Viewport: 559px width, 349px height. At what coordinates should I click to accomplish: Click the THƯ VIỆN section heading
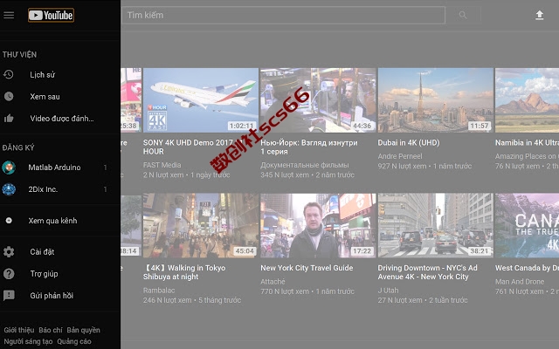tap(19, 54)
